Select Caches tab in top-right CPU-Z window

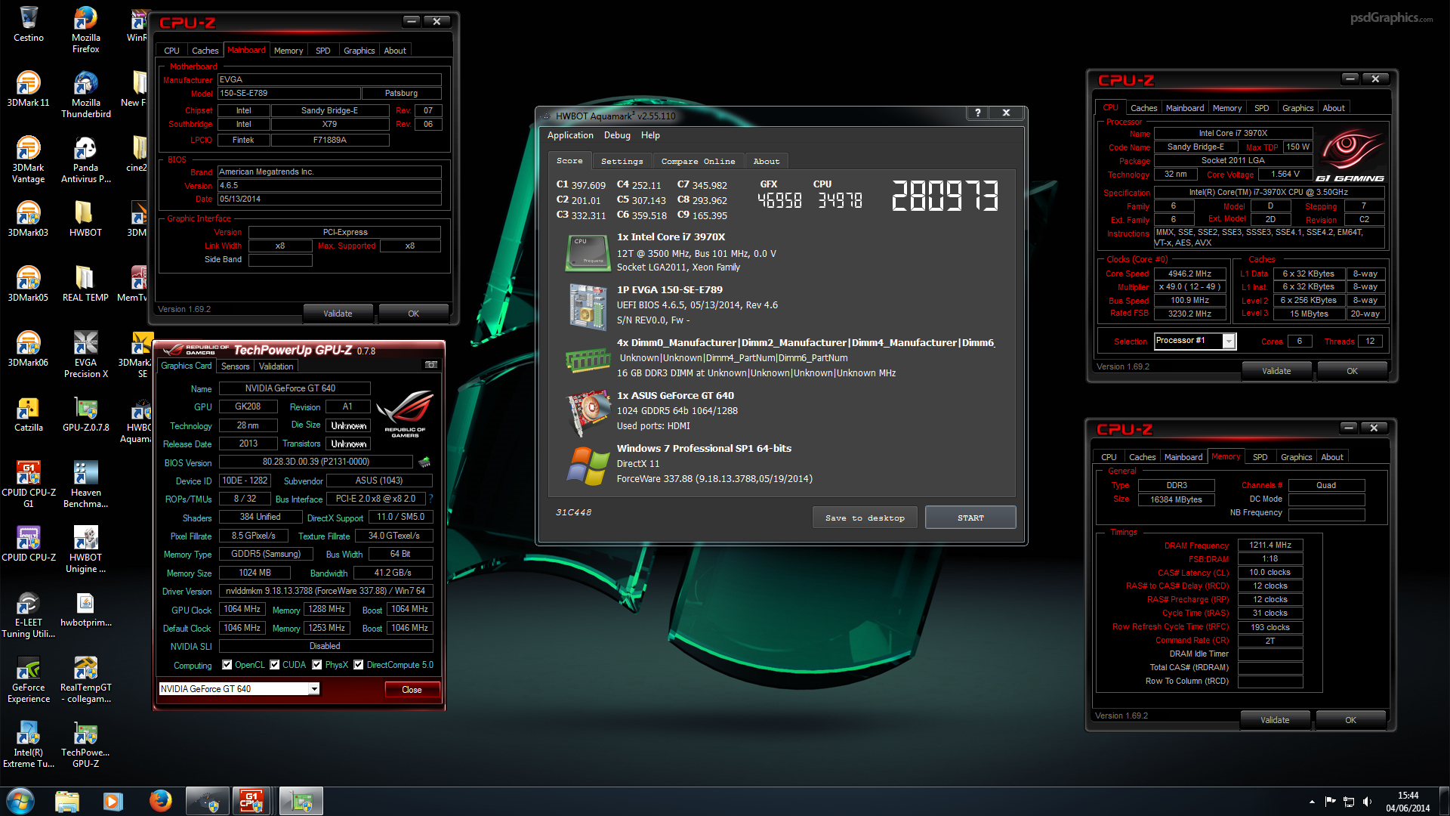pos(1143,108)
